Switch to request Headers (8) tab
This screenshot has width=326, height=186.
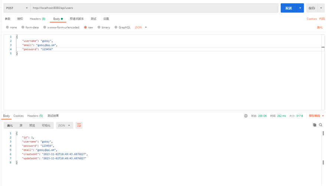pos(38,19)
